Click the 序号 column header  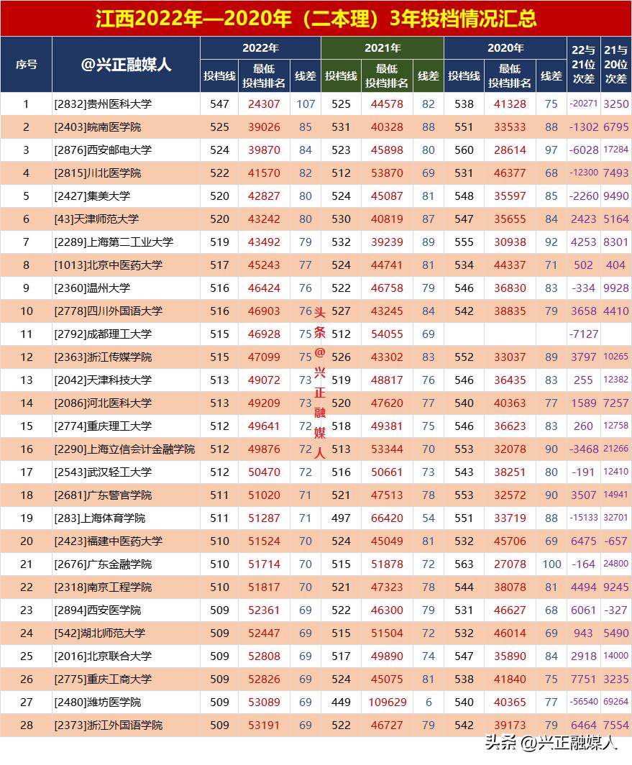coord(27,64)
